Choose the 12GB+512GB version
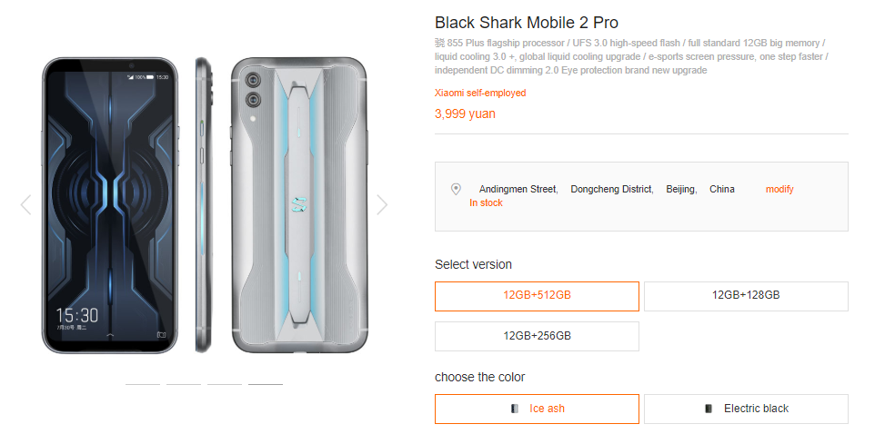 point(537,296)
